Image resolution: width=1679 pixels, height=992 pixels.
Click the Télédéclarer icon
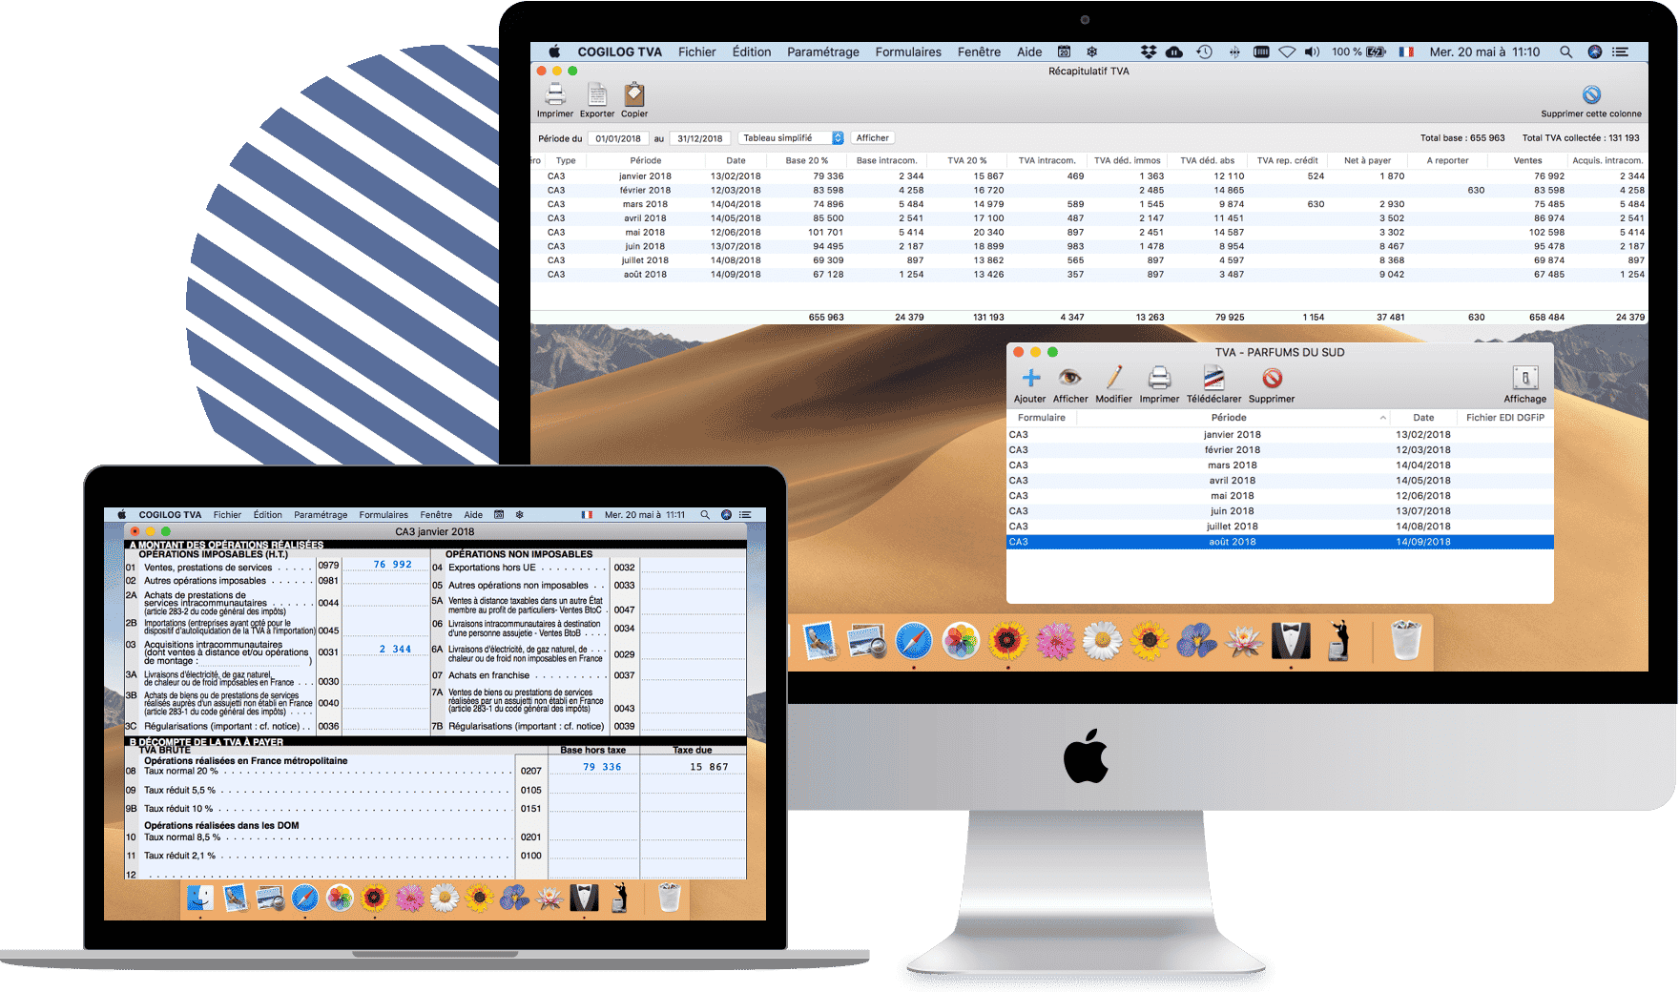click(x=1213, y=378)
